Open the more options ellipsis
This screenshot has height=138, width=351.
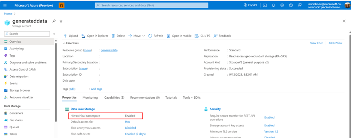(68, 21)
